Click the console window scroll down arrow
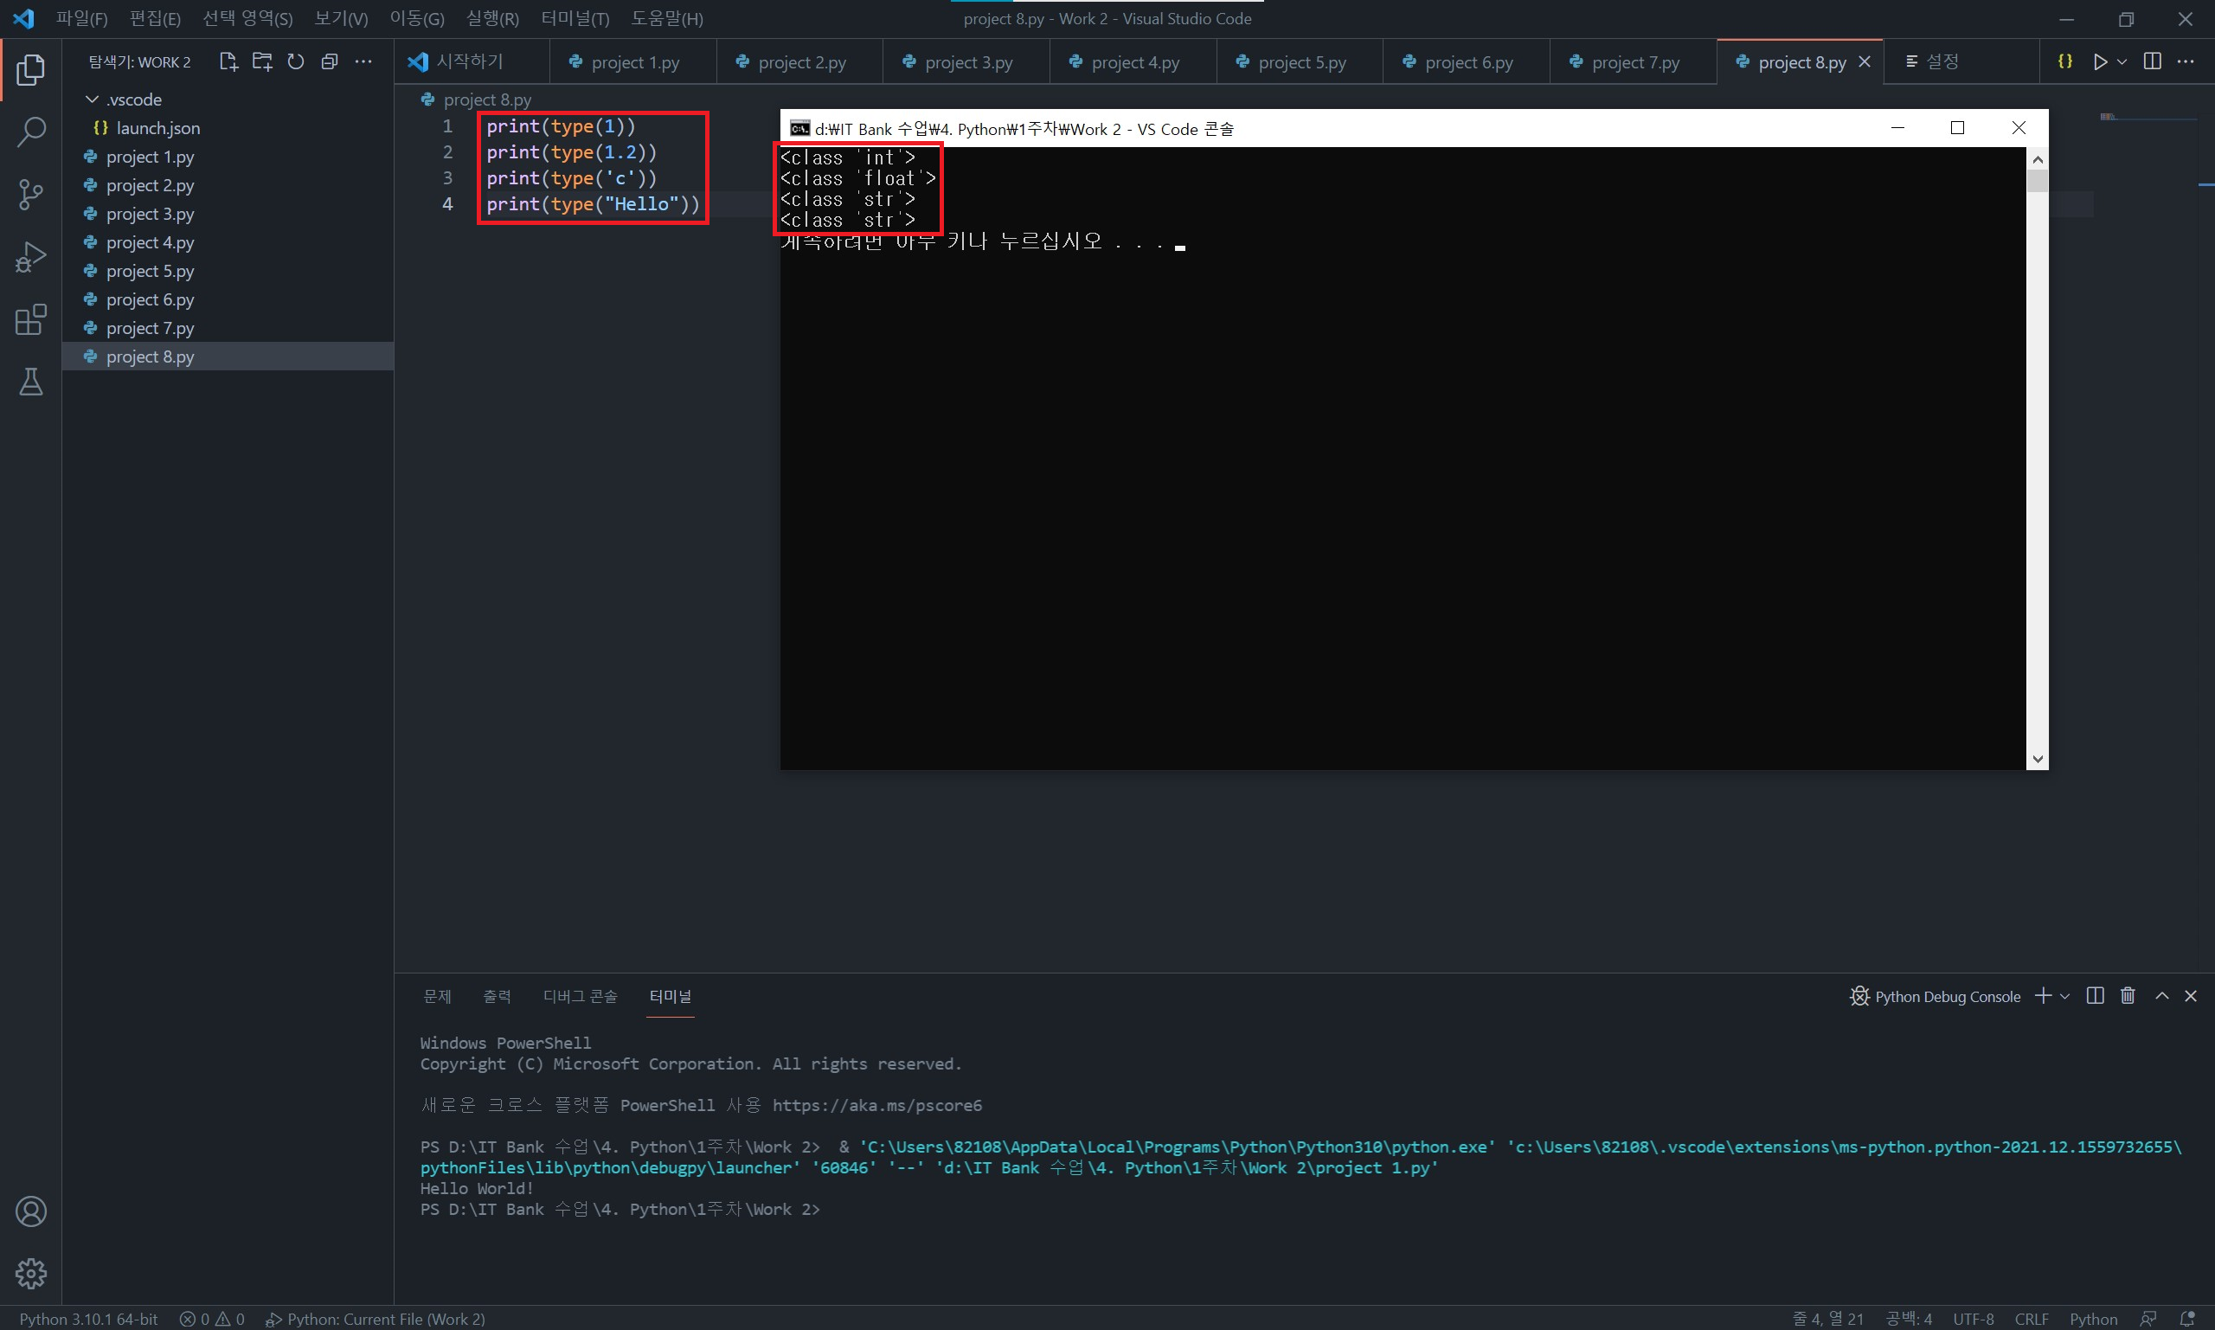The image size is (2215, 1330). [x=2038, y=759]
